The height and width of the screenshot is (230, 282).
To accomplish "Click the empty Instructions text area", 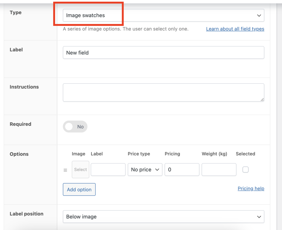I will coord(163,92).
